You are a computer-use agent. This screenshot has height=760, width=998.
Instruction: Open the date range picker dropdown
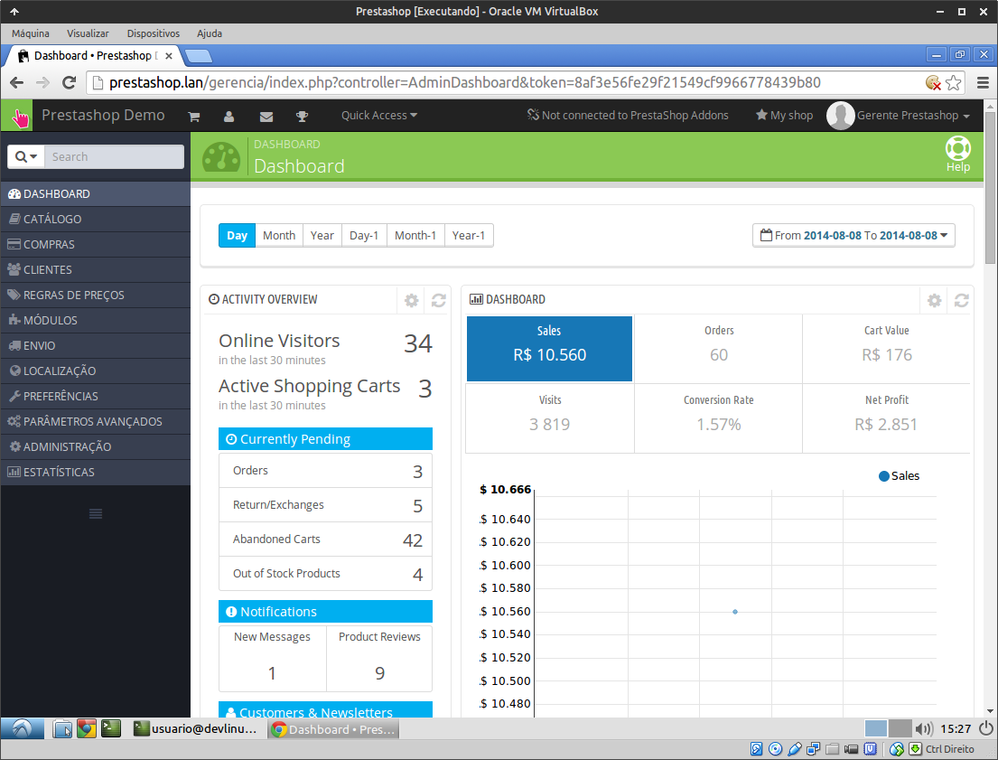853,235
